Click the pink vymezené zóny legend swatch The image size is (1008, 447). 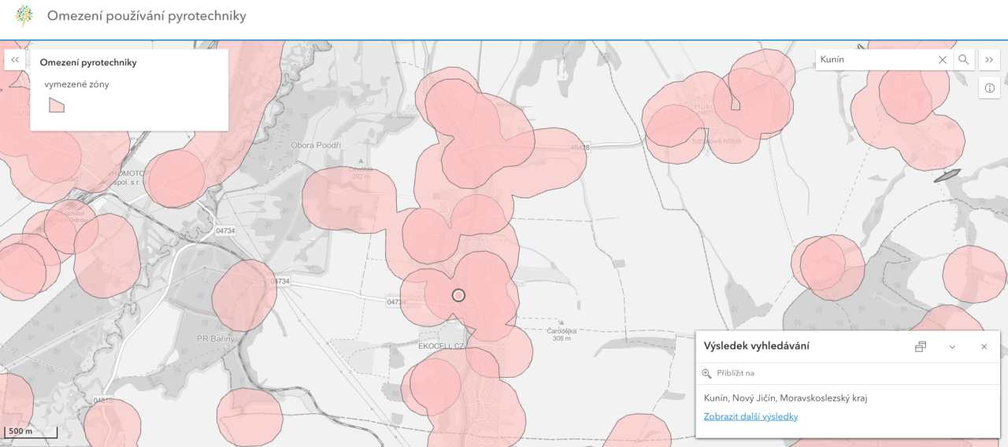[56, 105]
